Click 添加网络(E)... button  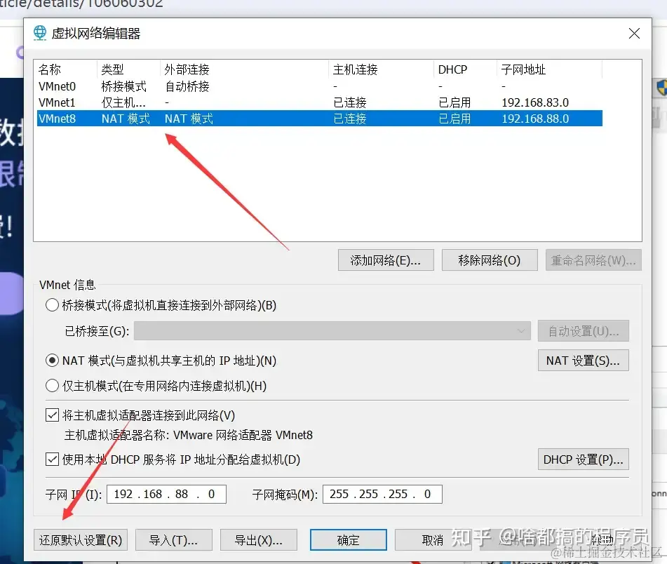[x=386, y=260]
